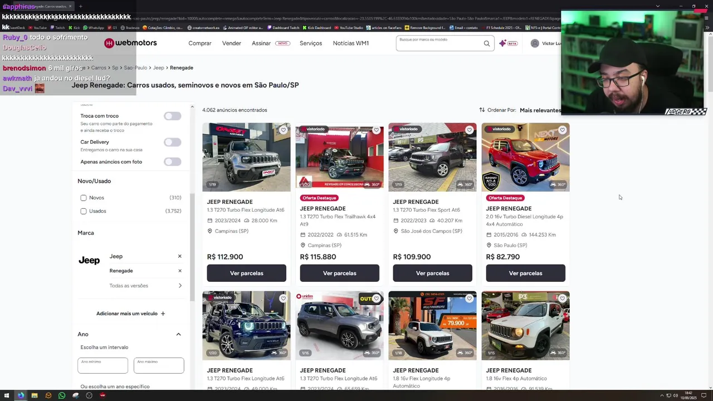Toggle Apenas anúncios com foto switch
The width and height of the screenshot is (713, 401).
tap(173, 162)
